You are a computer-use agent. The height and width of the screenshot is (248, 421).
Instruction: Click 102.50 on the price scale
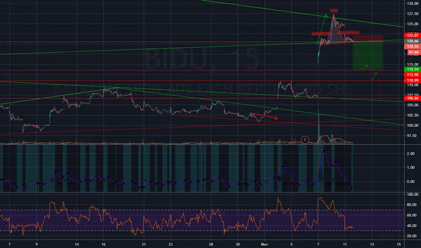coord(413,115)
